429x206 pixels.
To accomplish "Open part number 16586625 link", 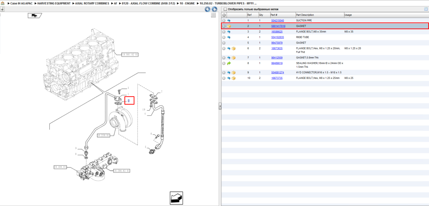I will point(277,32).
